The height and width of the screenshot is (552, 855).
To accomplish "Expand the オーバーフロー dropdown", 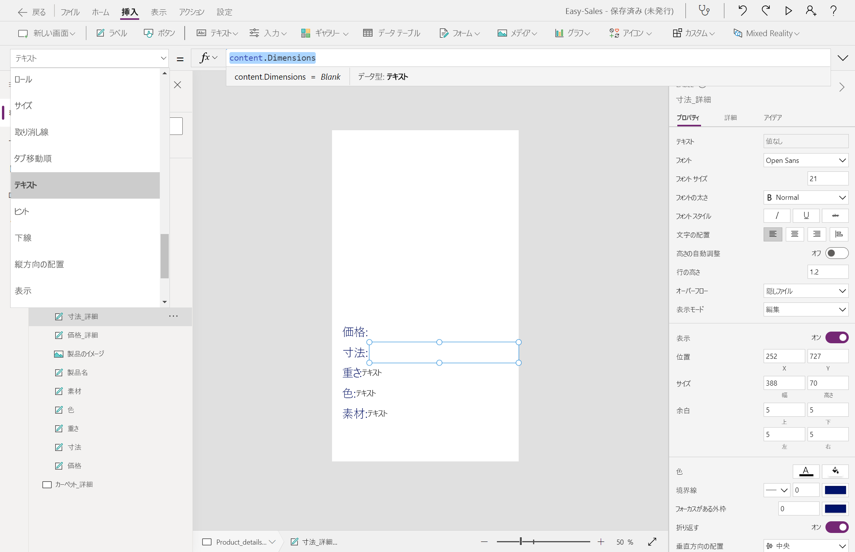I will 806,291.
